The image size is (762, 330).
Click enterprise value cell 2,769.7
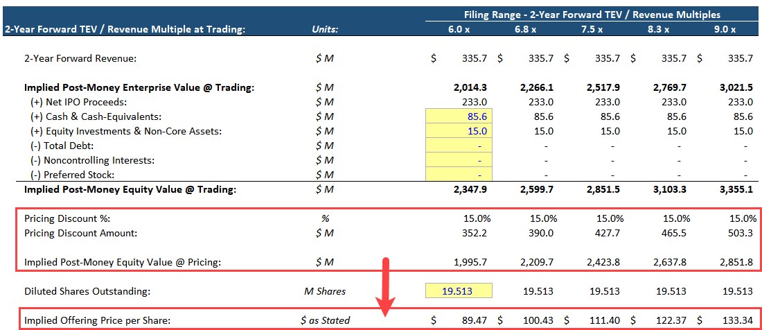pyautogui.click(x=668, y=88)
